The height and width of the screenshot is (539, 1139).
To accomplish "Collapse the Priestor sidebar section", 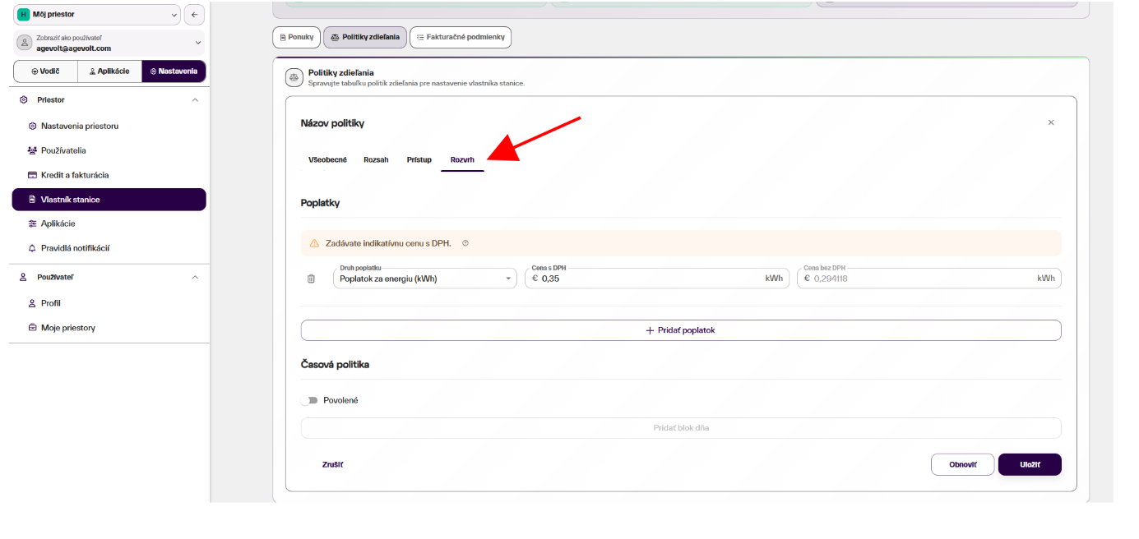I will (x=195, y=99).
